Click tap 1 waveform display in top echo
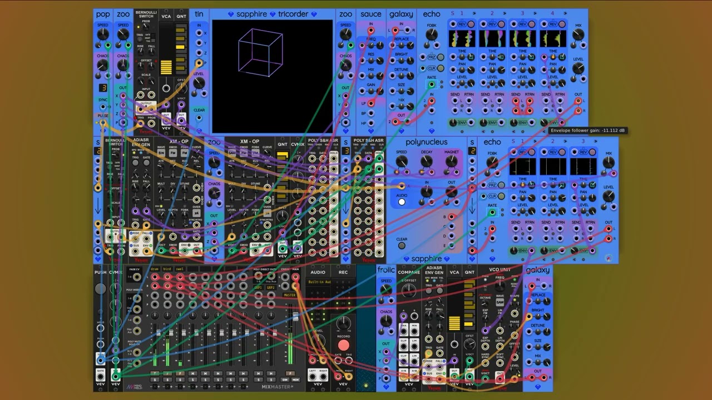Screen dimensions: 712x400 point(462,38)
